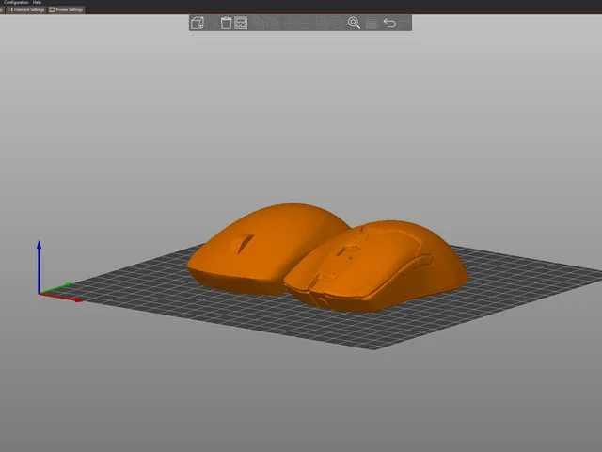
Task: Click the greyed-out Paste icon
Action: (273, 23)
